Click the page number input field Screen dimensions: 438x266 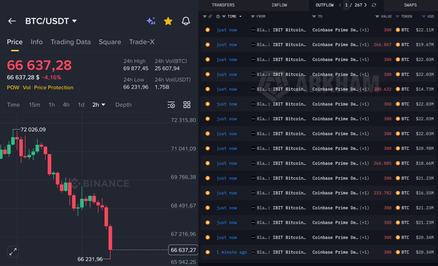(x=346, y=5)
